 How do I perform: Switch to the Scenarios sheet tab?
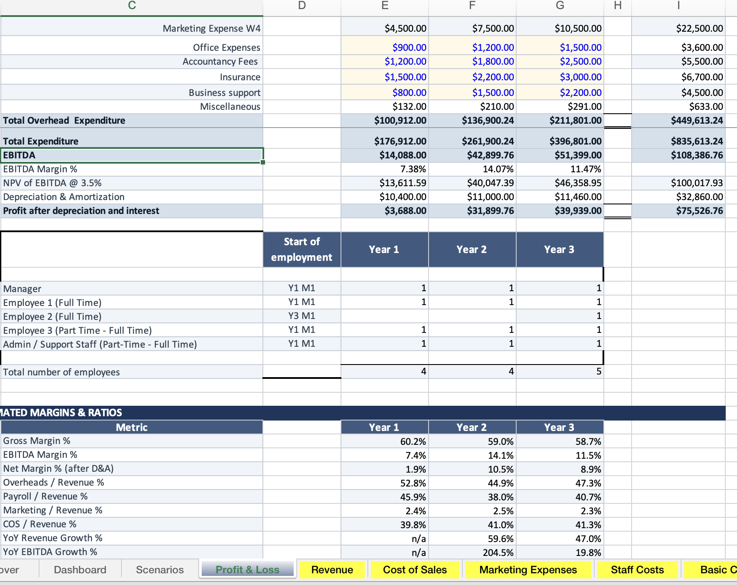tap(160, 569)
